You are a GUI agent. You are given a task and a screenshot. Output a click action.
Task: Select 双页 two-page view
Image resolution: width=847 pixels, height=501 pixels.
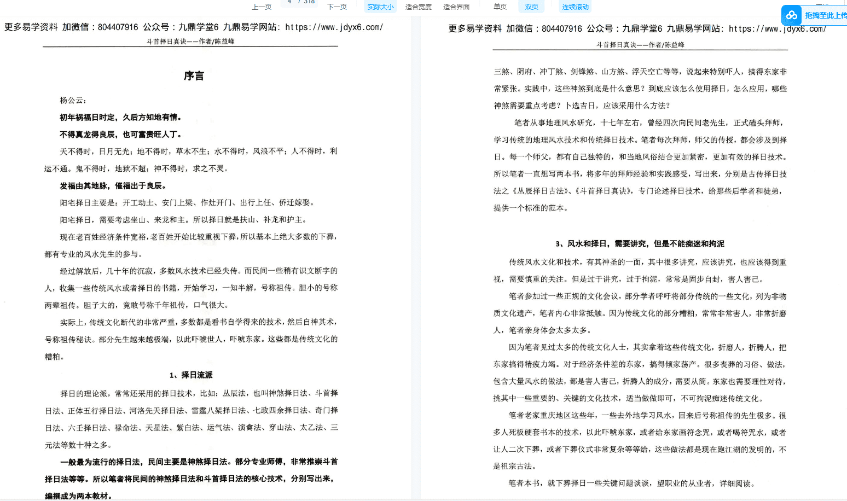pyautogui.click(x=531, y=7)
